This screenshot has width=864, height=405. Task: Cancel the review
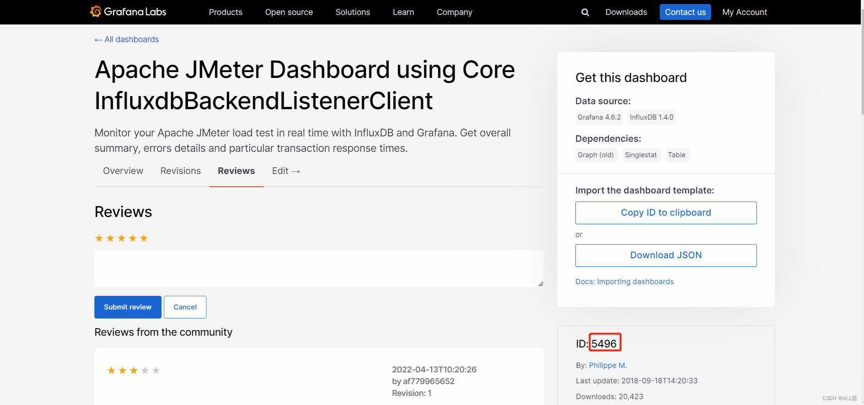185,307
